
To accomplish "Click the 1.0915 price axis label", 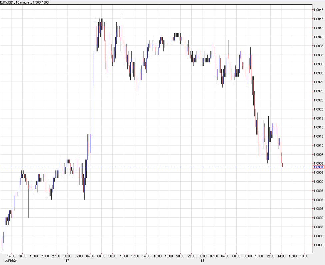I will coord(318,127).
